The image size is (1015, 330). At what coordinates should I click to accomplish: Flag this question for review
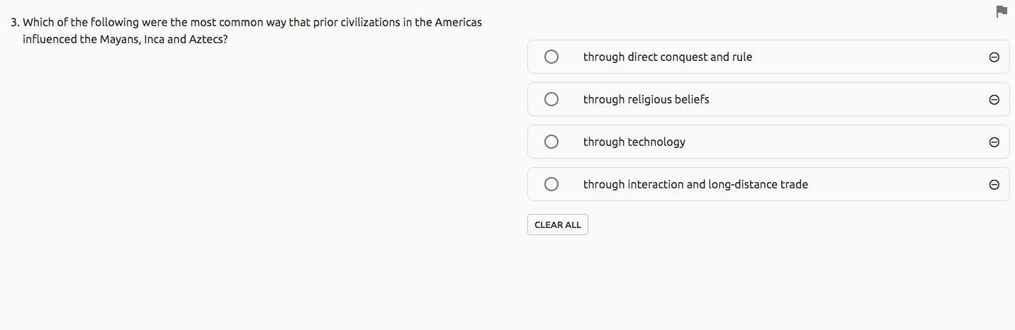pyautogui.click(x=1002, y=11)
